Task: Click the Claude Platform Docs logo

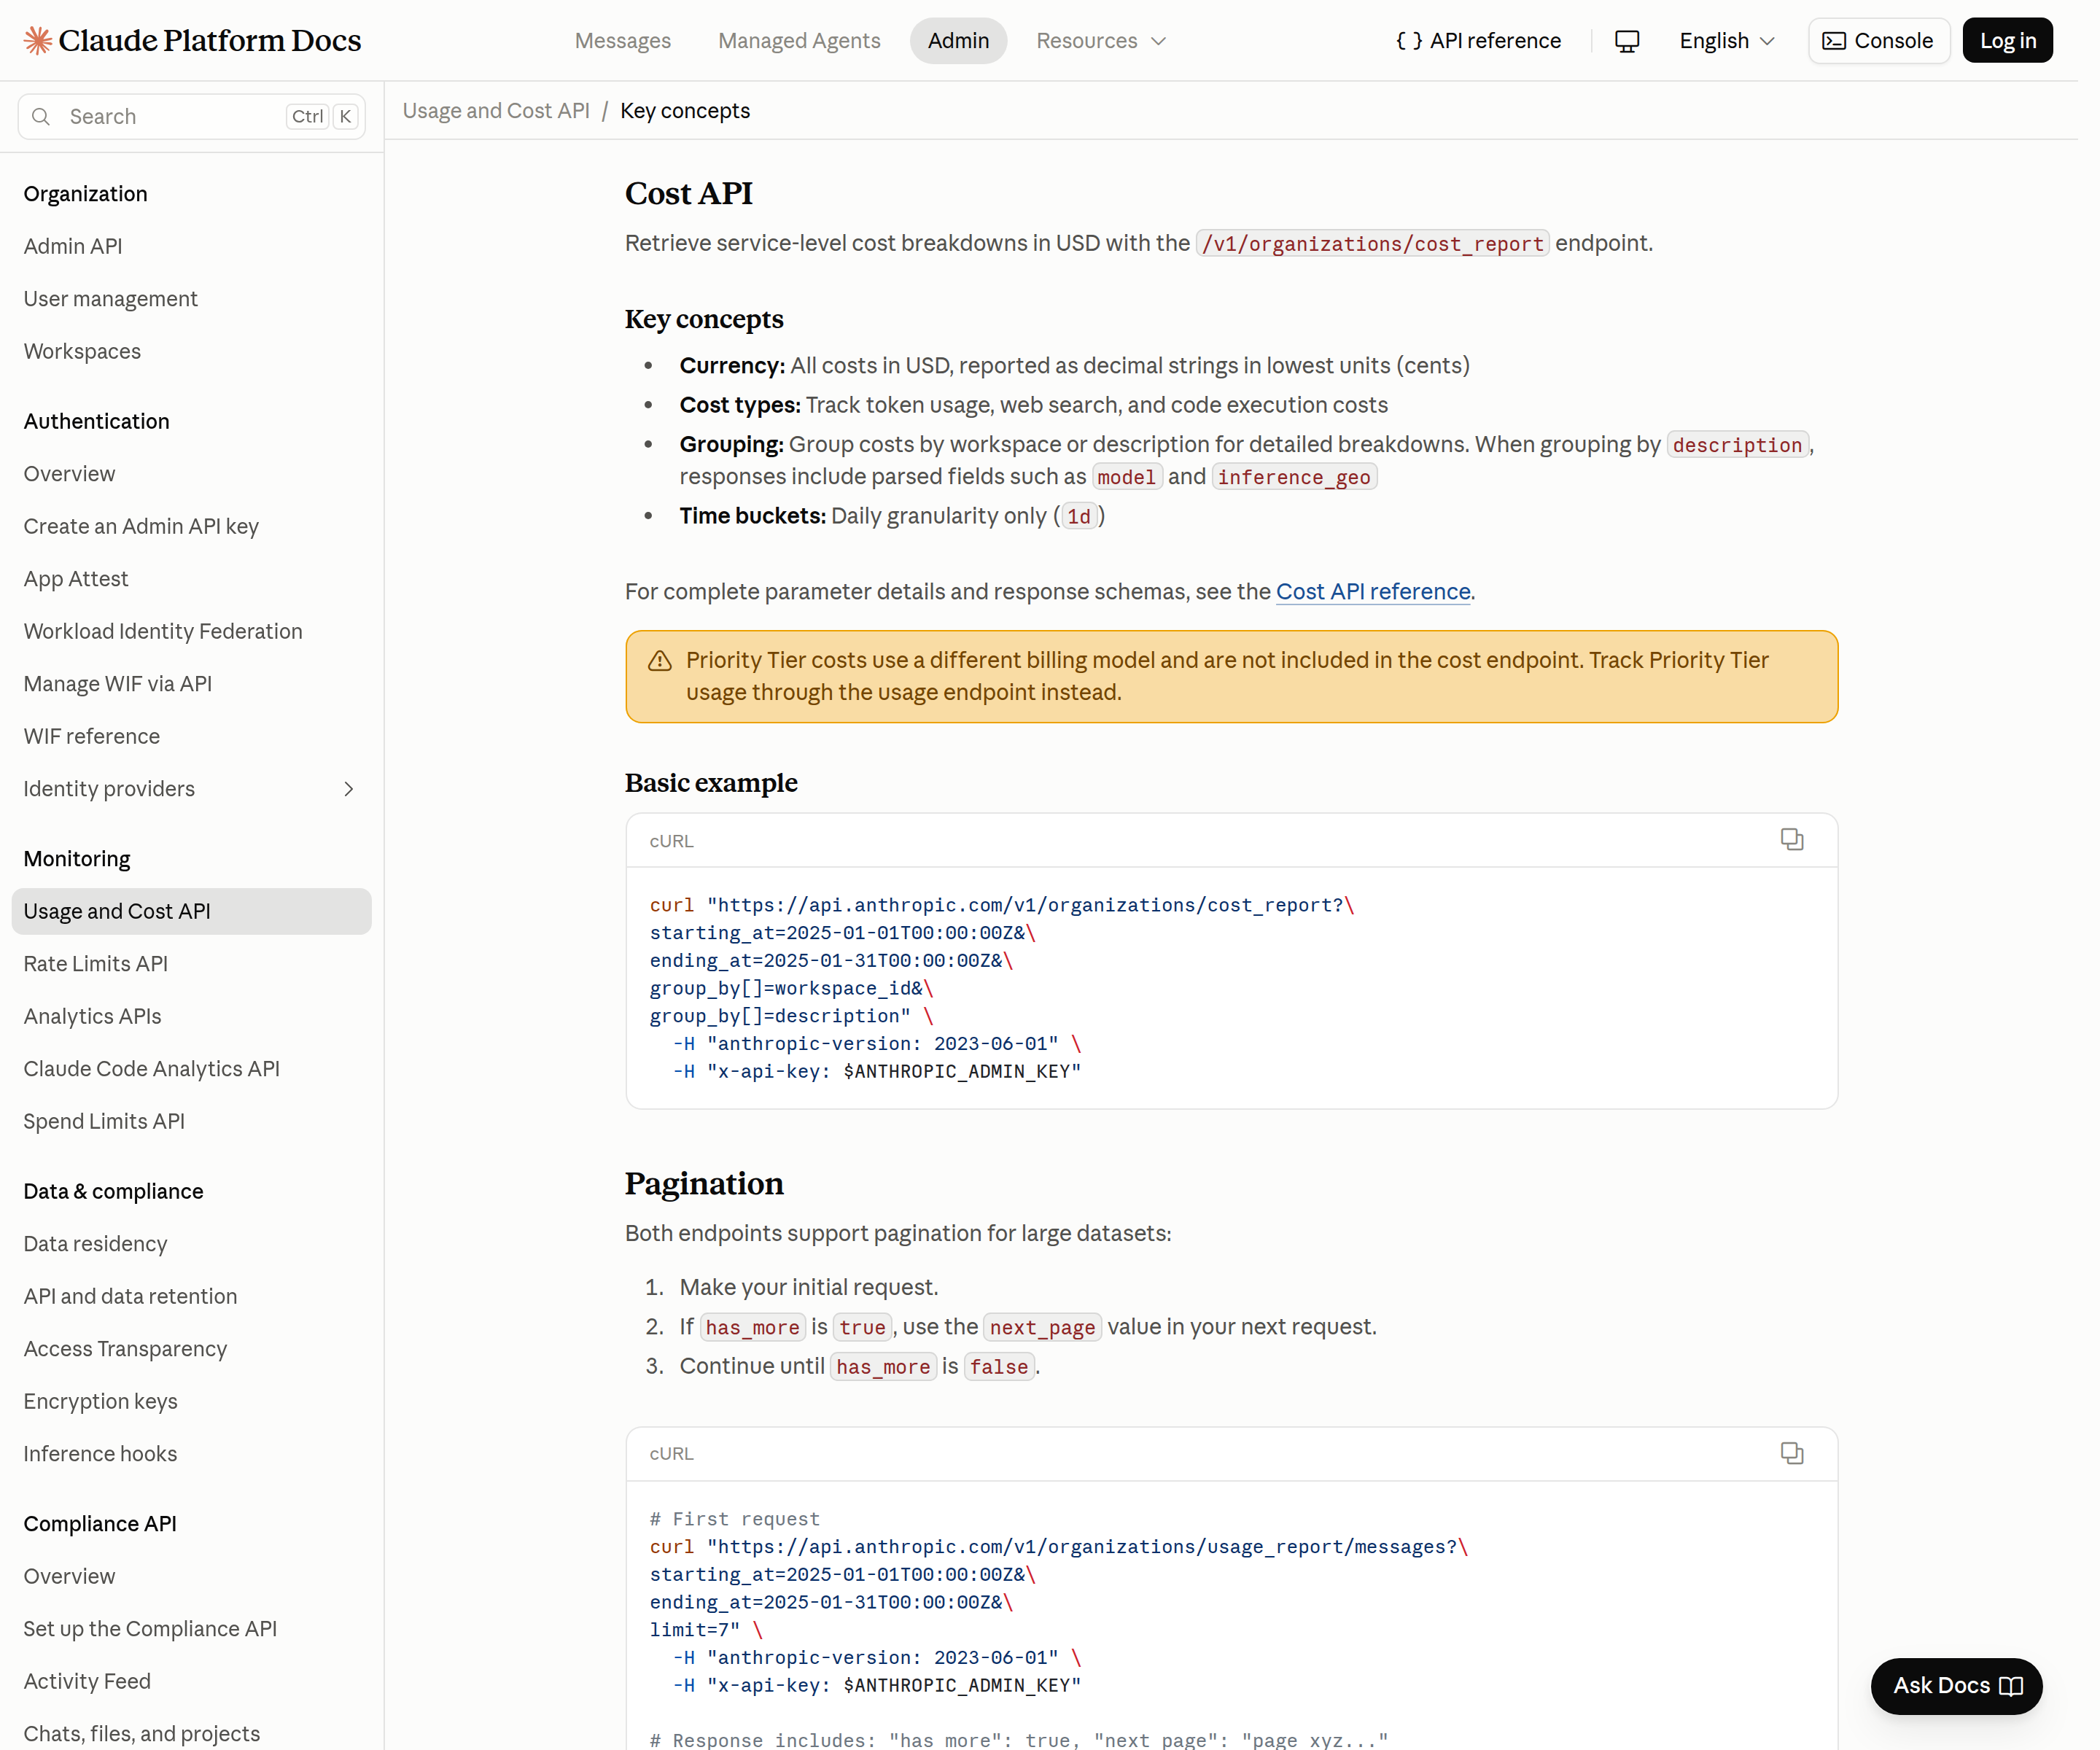Action: [x=194, y=41]
